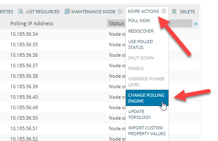Select row with IP 10.185.56.37

[24, 66]
